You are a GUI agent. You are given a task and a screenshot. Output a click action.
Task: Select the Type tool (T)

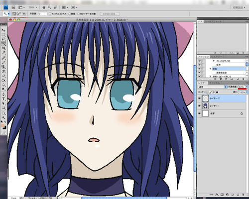[x=3, y=99]
